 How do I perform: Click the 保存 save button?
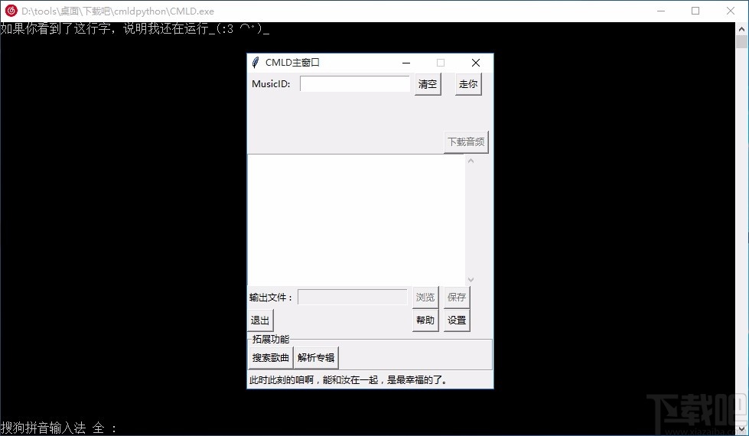pos(457,297)
